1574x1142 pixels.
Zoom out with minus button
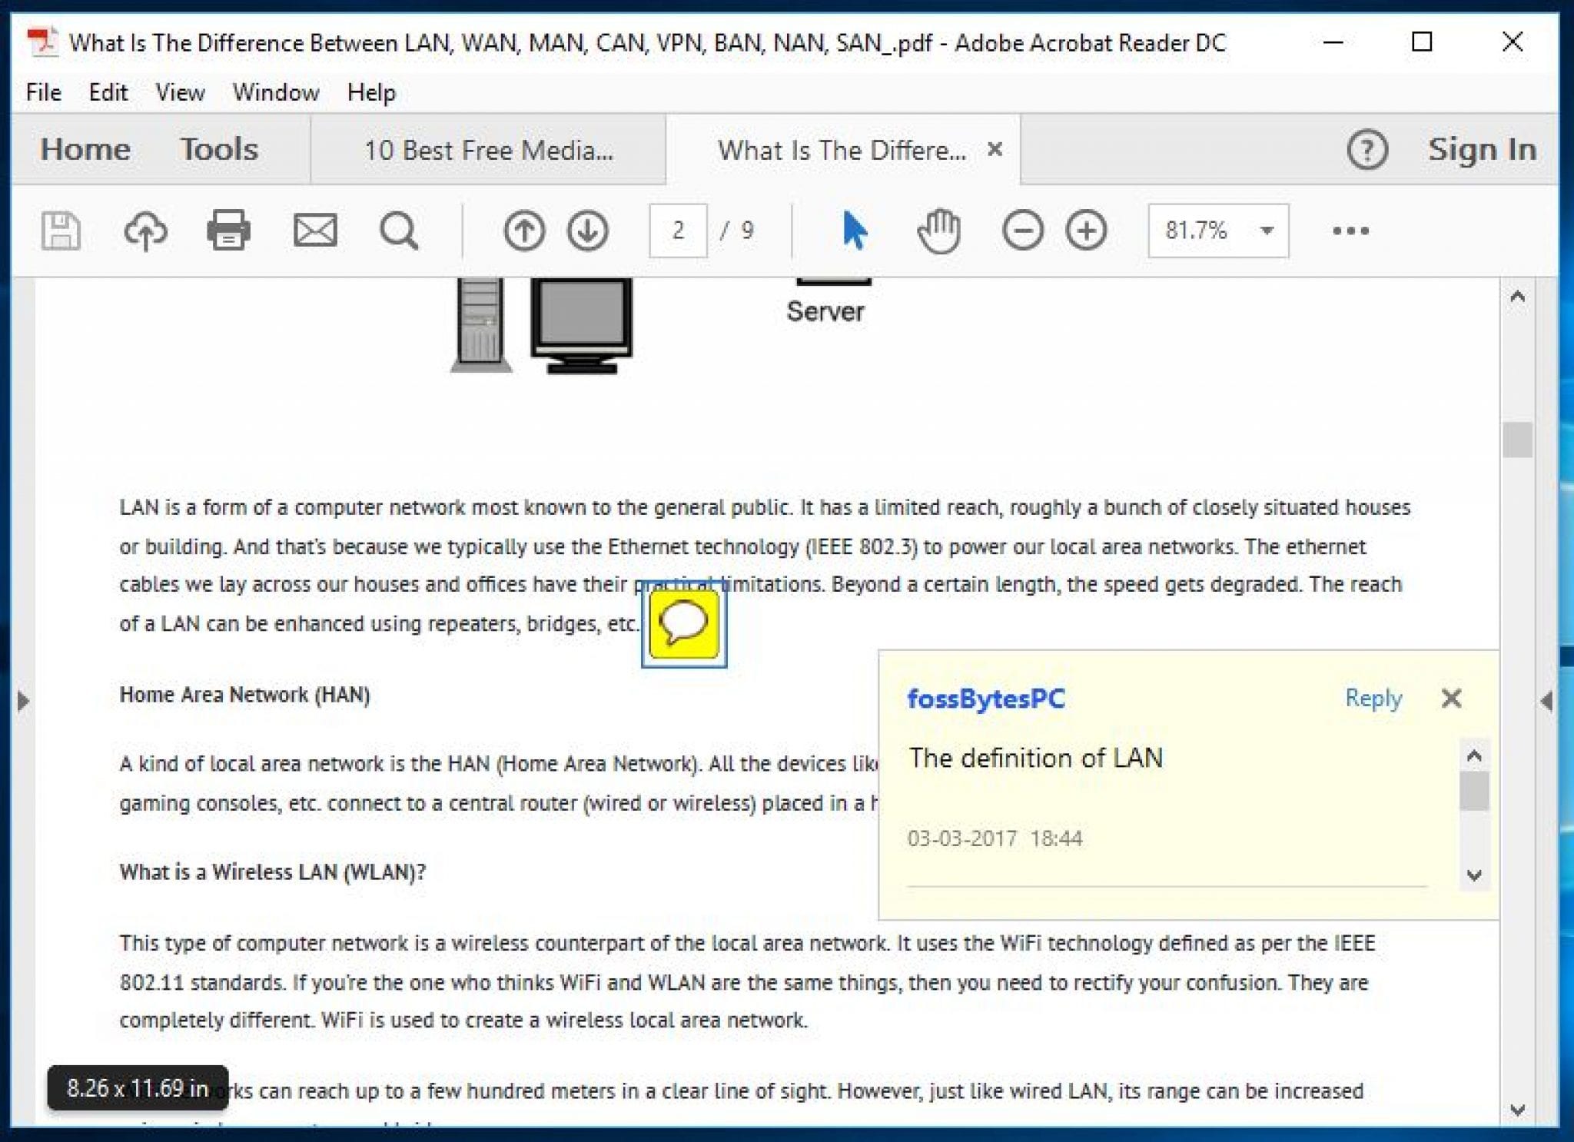1022,230
